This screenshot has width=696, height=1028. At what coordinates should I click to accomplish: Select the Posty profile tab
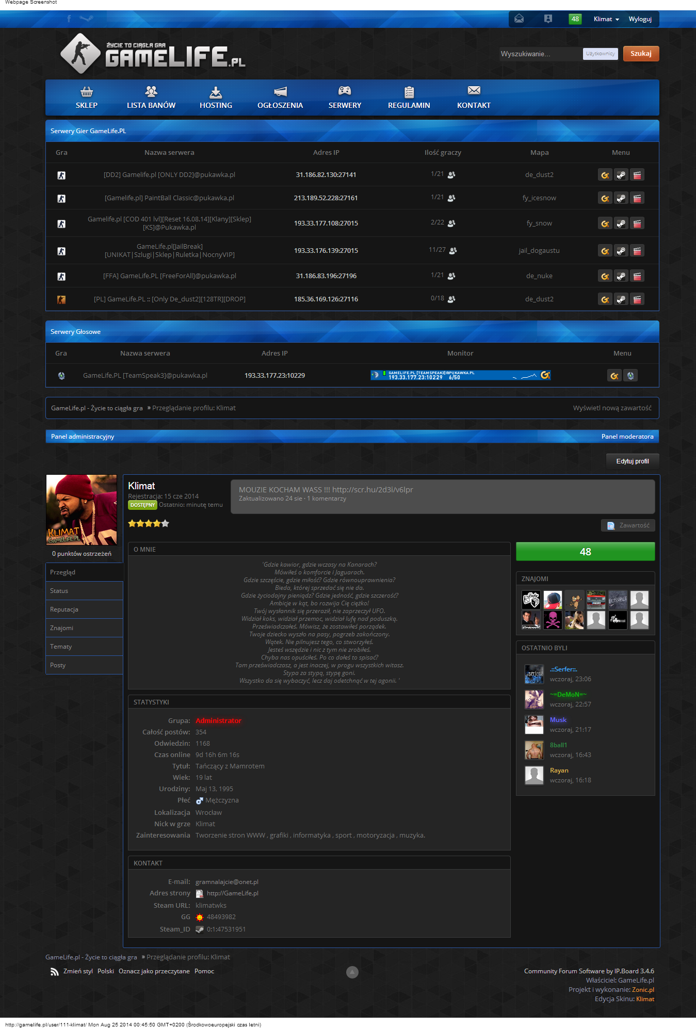point(84,665)
